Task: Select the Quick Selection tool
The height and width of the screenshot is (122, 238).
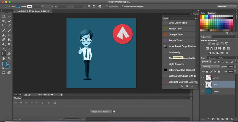Action: (x=9, y=21)
